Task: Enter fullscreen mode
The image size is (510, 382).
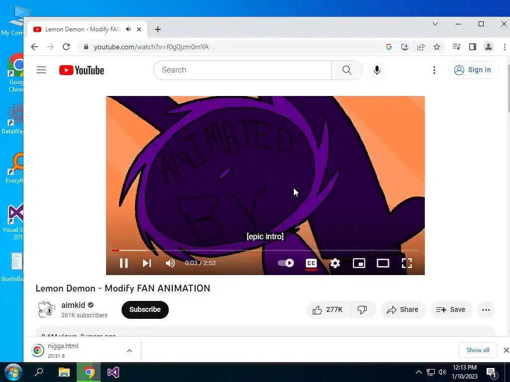Action: (407, 263)
